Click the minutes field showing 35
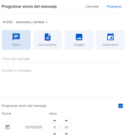126x140 pixels. [66, 127]
